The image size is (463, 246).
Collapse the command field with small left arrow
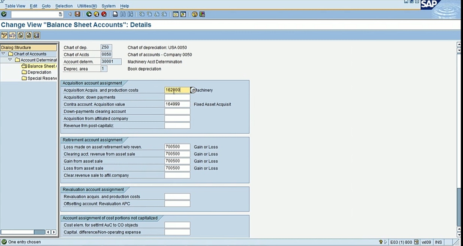pos(70,14)
